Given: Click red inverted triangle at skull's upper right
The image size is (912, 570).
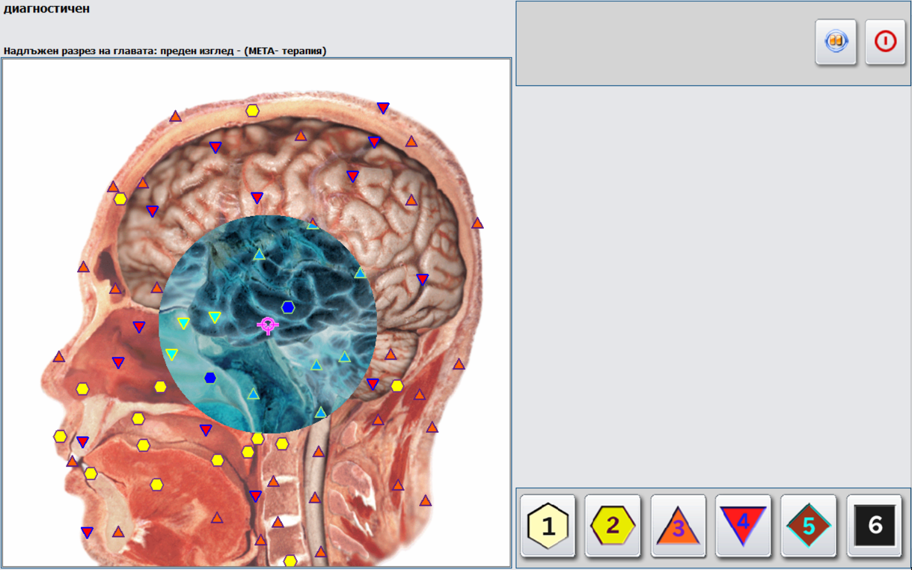Looking at the screenshot, I should pos(383,107).
